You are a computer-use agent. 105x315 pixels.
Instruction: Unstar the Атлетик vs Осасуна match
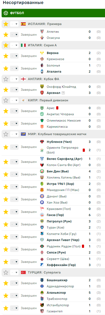6,35
